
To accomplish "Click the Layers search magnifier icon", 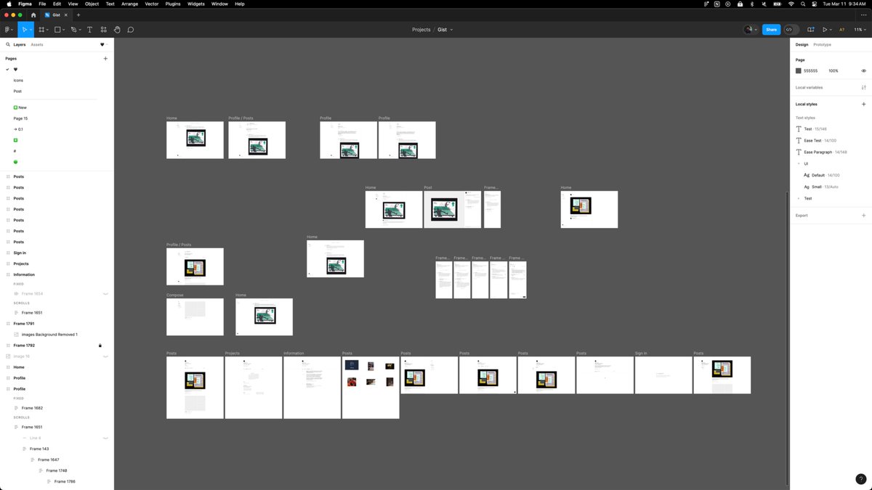I will [8, 44].
